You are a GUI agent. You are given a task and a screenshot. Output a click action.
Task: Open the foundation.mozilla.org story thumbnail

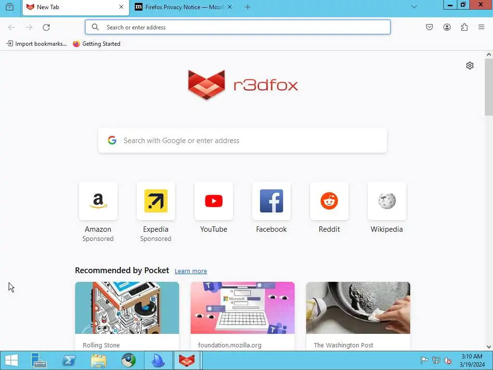tap(243, 308)
